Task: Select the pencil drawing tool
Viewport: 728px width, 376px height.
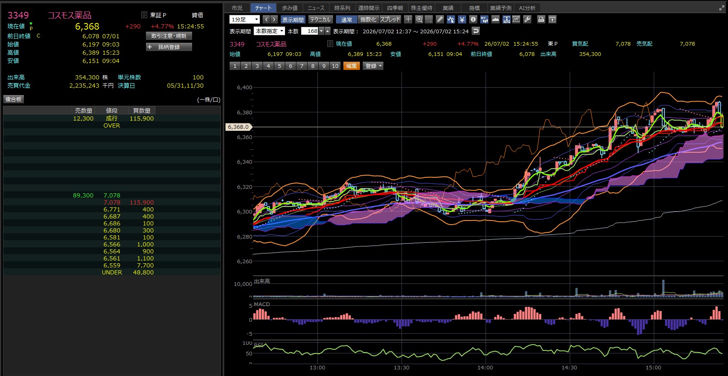Action: point(440,19)
